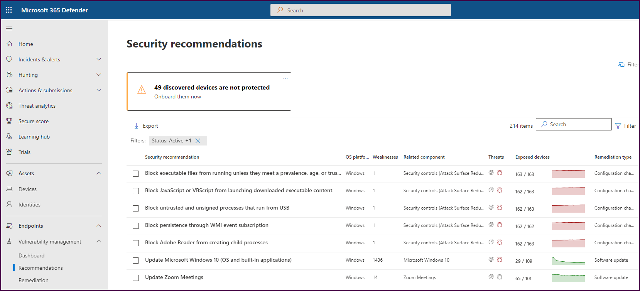Expand the Hunting menu chevron
Screen dimensions: 640x291
pyautogui.click(x=99, y=75)
